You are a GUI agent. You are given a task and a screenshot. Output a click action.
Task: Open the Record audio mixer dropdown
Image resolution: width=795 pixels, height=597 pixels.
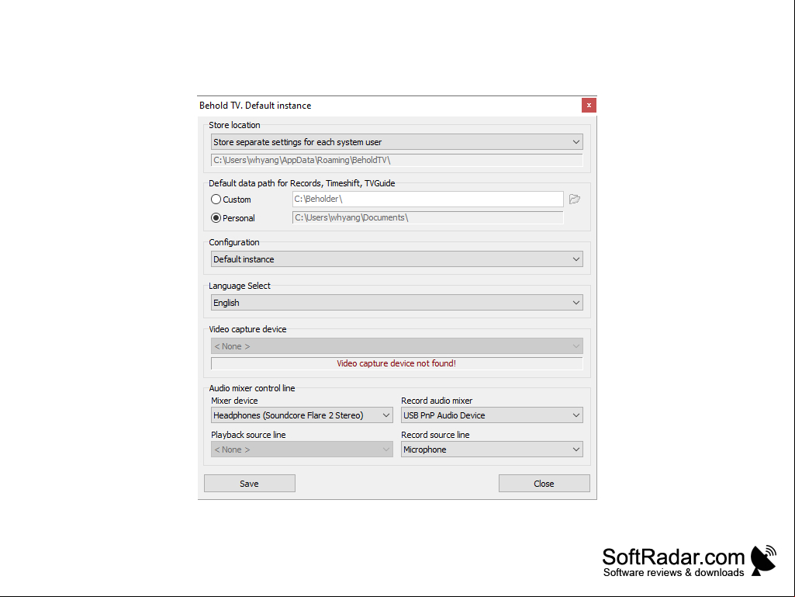tap(492, 415)
